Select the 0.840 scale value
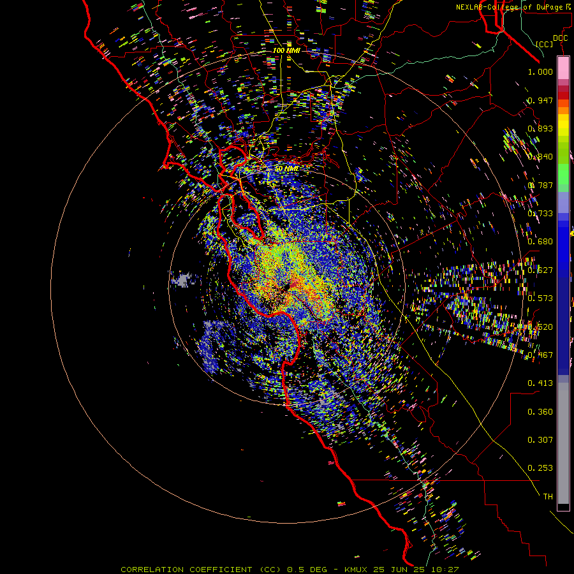 (x=540, y=157)
